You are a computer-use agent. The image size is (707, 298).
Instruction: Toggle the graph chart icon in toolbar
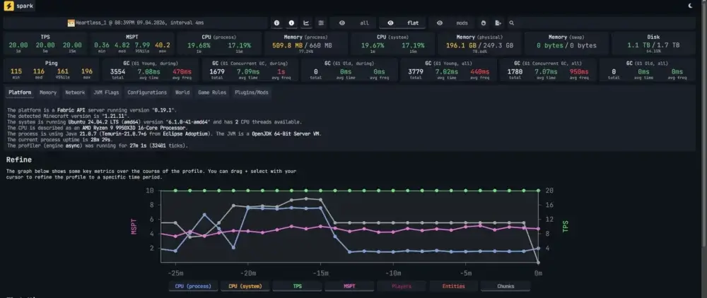(306, 23)
